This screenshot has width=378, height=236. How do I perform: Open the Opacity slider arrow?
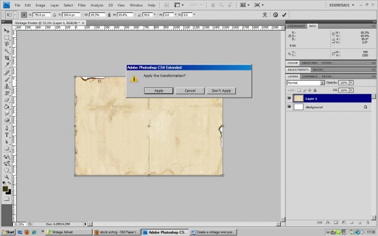[x=351, y=83]
